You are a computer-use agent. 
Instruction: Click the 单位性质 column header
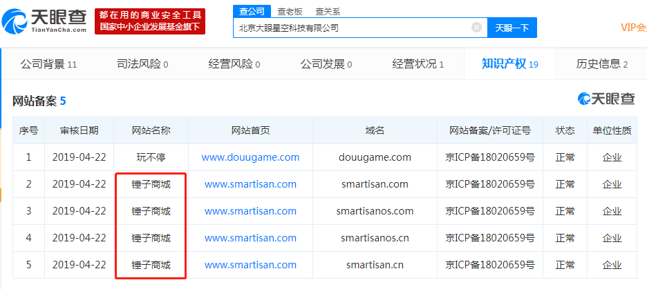(x=612, y=130)
